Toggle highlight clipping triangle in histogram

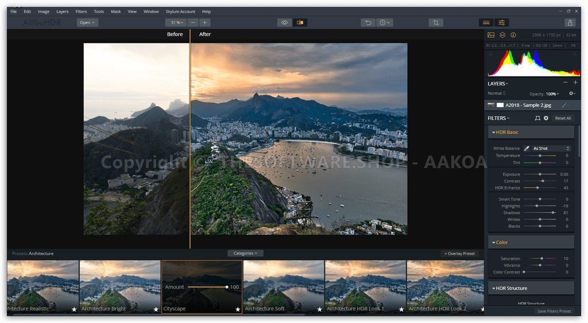tap(574, 54)
